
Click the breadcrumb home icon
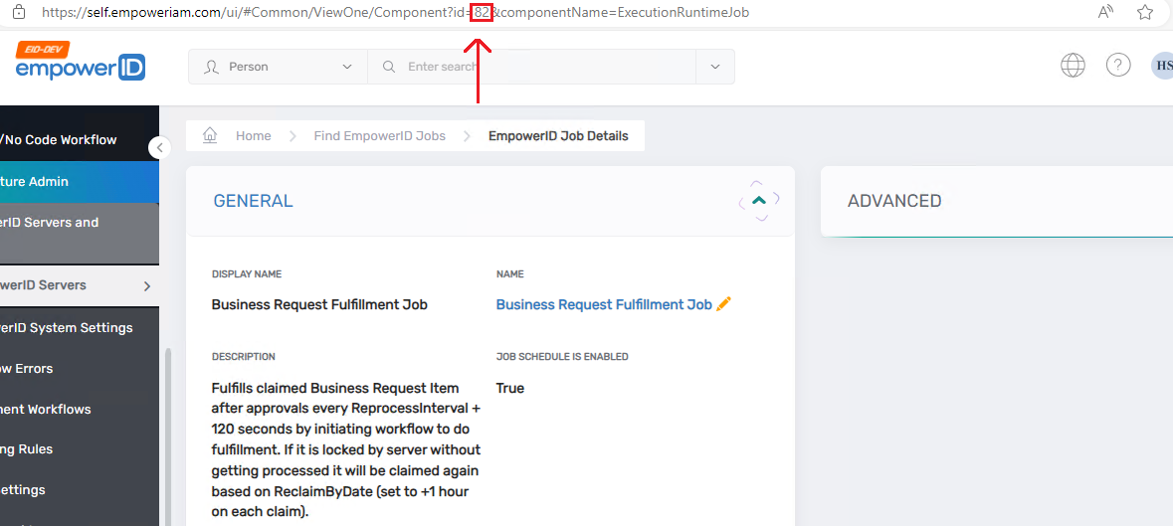pos(210,136)
